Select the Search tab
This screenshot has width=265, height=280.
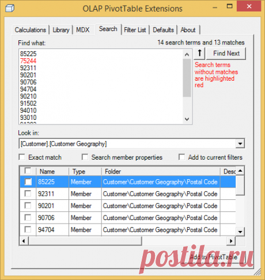pyautogui.click(x=108, y=29)
